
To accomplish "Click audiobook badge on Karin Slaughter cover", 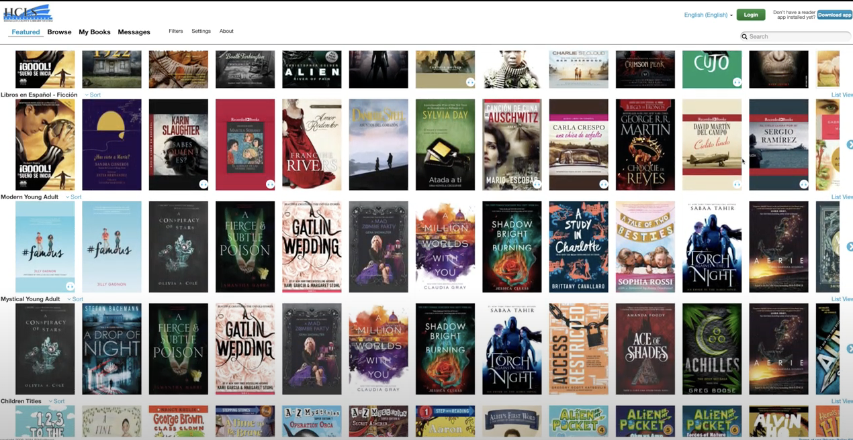I will [x=203, y=184].
